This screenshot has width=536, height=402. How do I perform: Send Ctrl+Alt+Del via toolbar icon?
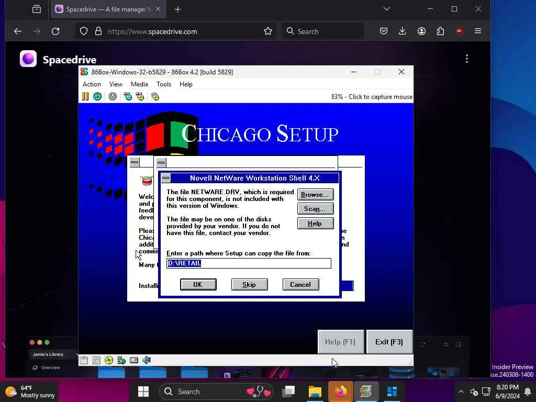click(x=128, y=97)
